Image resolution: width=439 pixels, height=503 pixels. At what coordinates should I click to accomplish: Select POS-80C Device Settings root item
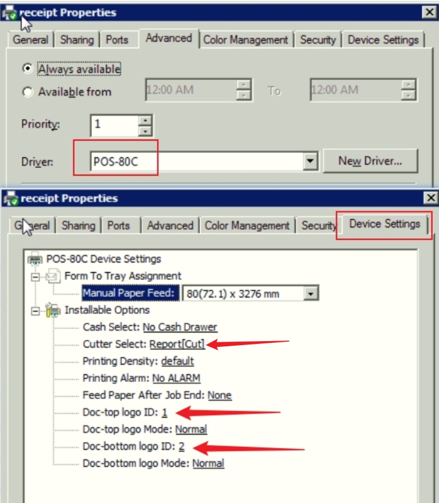click(x=103, y=258)
